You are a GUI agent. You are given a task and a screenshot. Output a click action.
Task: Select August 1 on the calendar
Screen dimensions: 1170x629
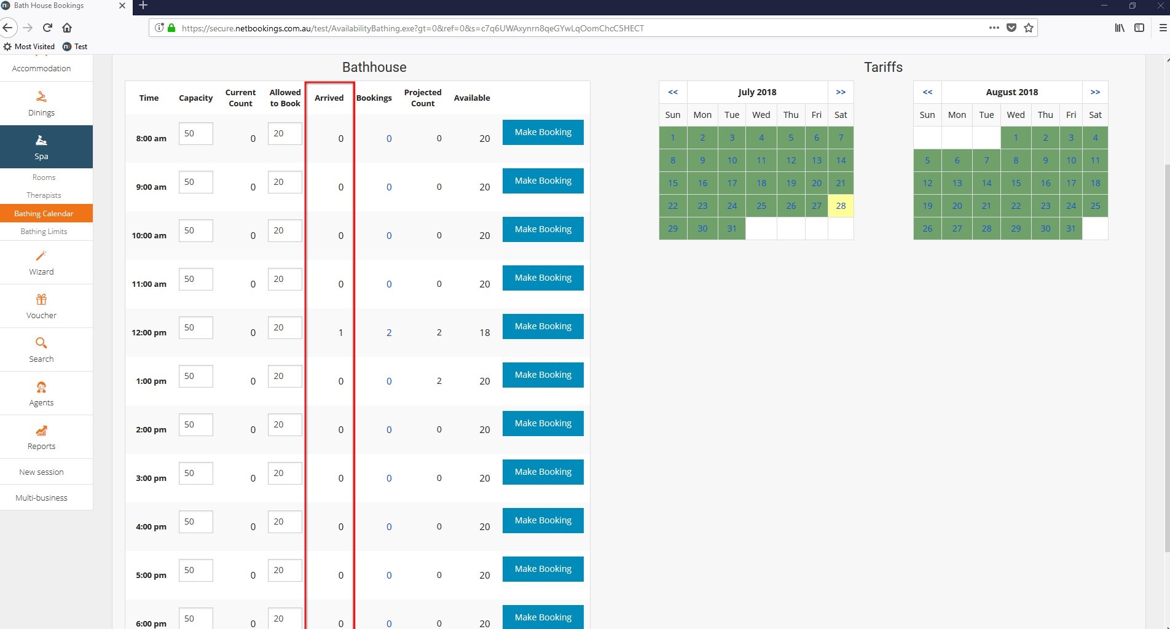click(1016, 138)
